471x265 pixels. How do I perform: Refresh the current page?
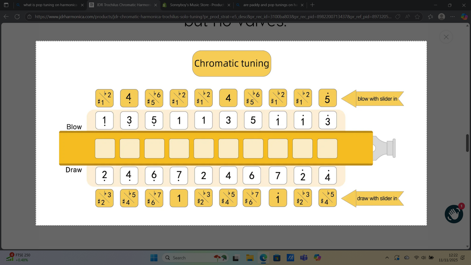click(x=17, y=17)
